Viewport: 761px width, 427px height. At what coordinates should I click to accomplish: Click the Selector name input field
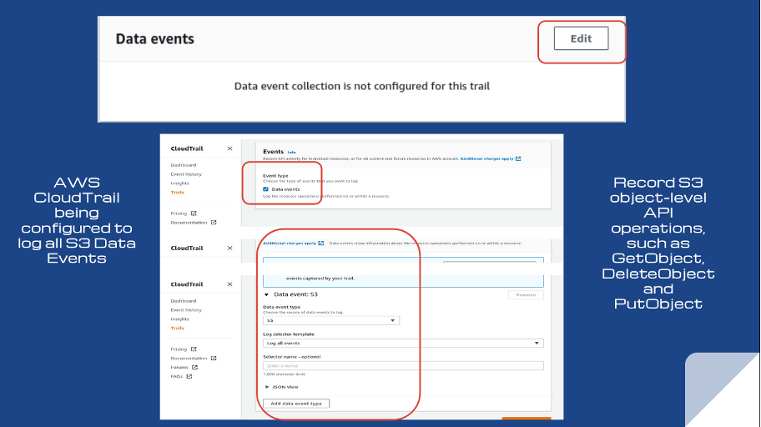tap(402, 365)
